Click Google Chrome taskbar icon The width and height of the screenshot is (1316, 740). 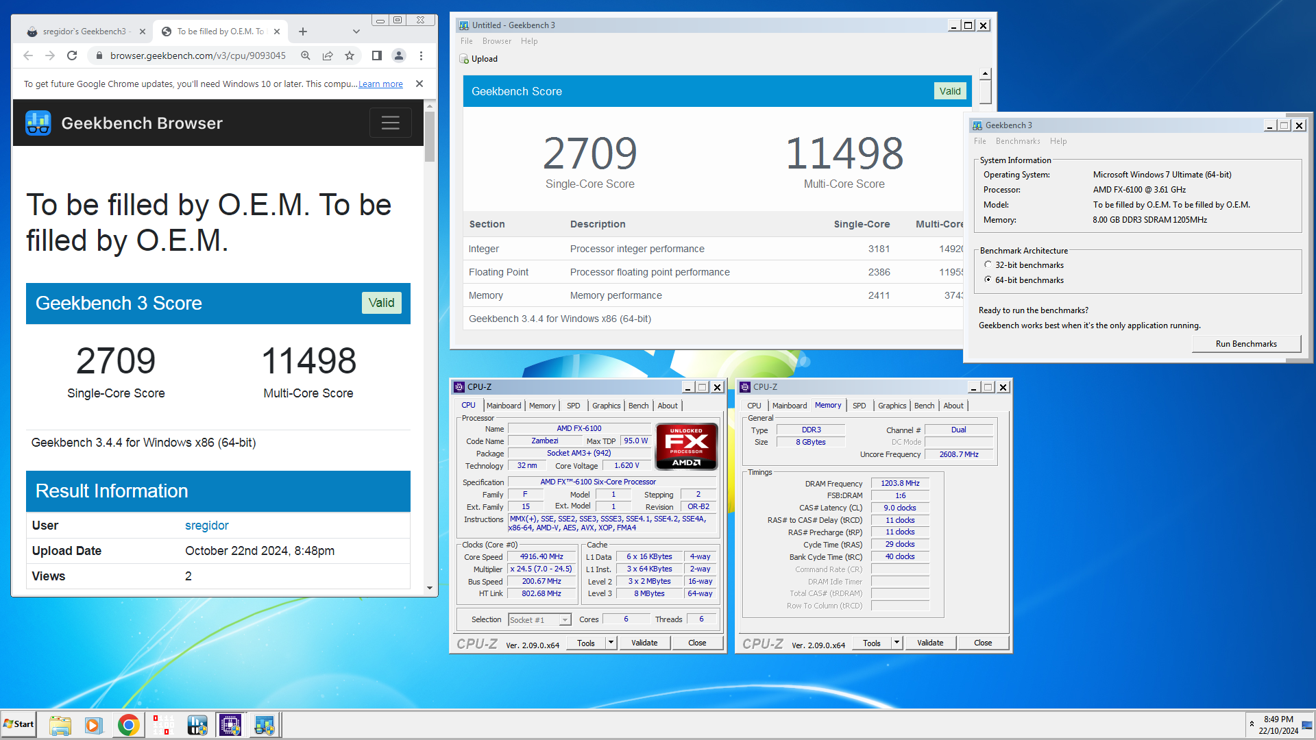pos(128,725)
